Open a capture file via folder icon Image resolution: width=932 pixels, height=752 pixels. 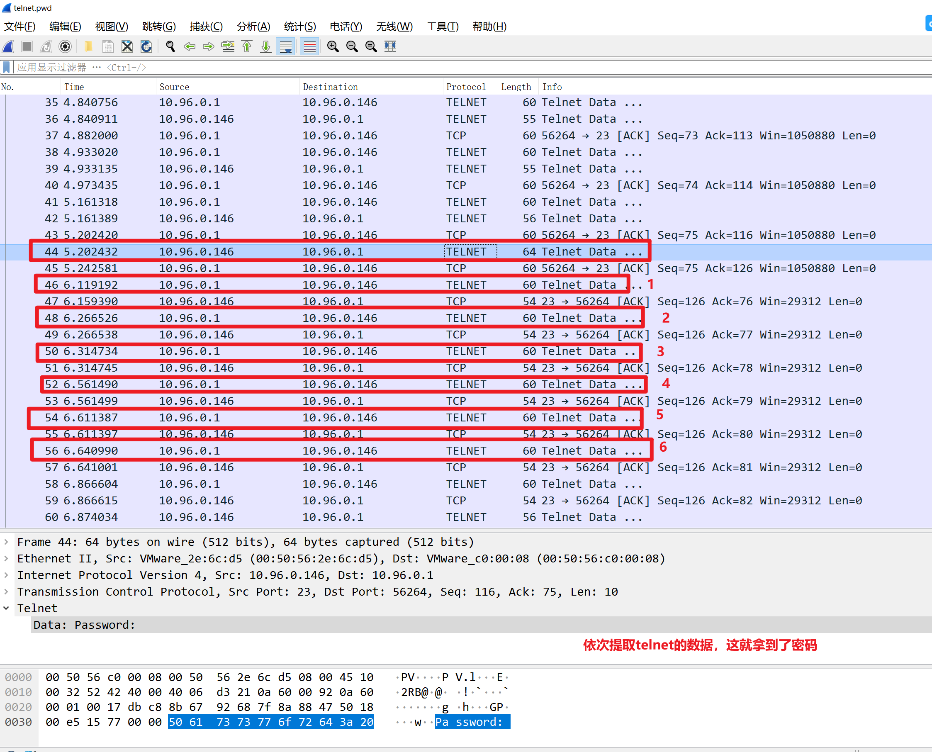(88, 46)
